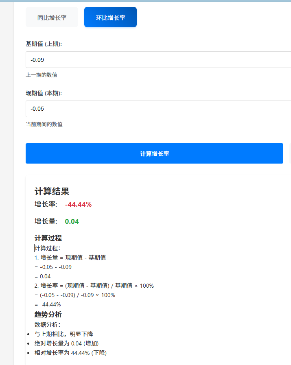The width and height of the screenshot is (291, 365).
Task: Click the green 增长量 value 0.04
Action: 72,221
